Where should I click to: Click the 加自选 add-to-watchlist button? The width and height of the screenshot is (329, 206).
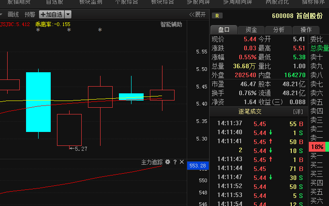pyautogui.click(x=52, y=14)
